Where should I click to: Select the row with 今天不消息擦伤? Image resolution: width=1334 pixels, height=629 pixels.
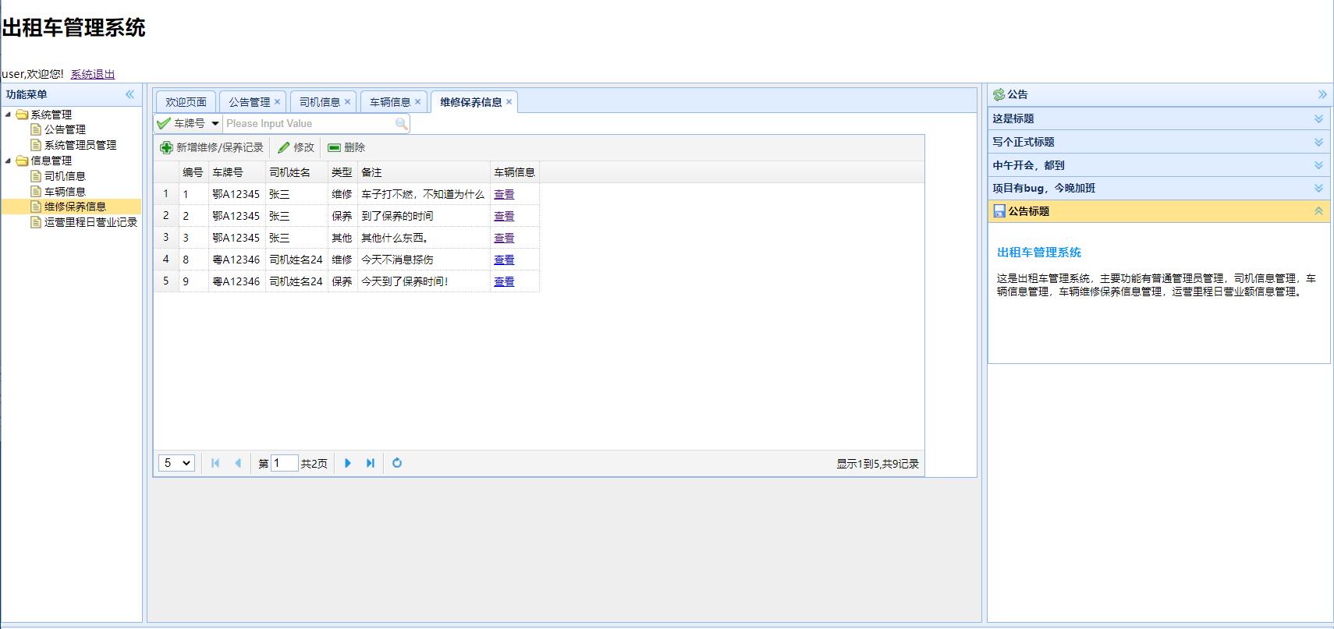coord(346,260)
